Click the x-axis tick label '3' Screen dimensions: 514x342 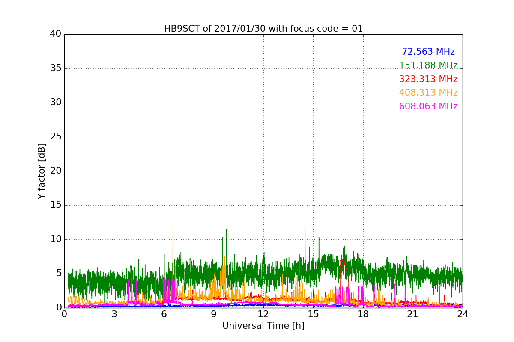(114, 314)
